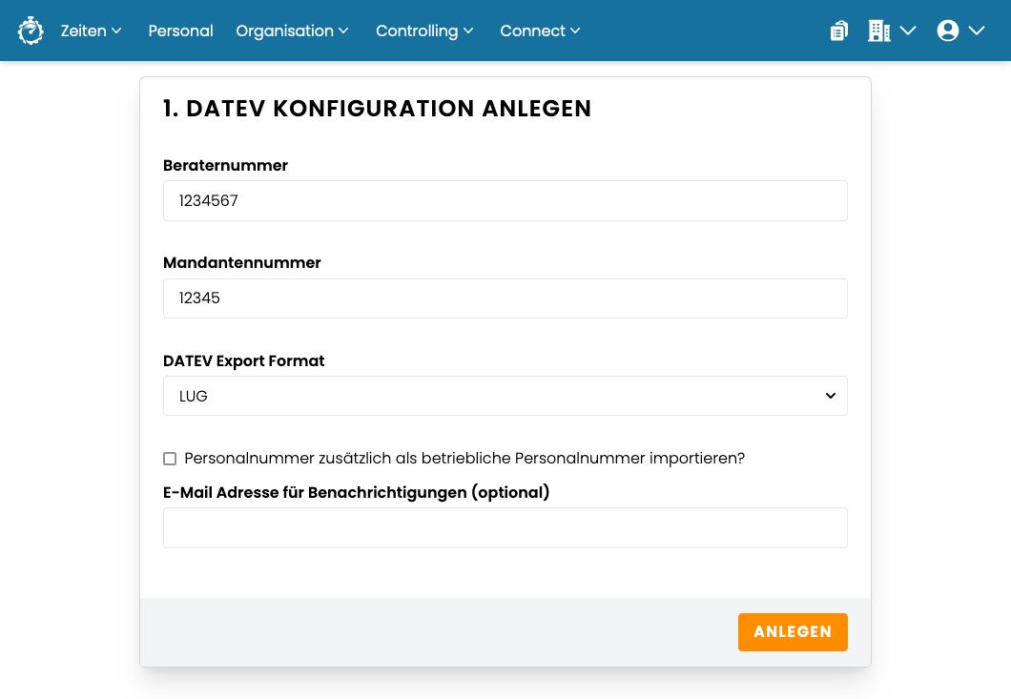Click the stopwatch logo icon
This screenshot has width=1011, height=699.
31,31
